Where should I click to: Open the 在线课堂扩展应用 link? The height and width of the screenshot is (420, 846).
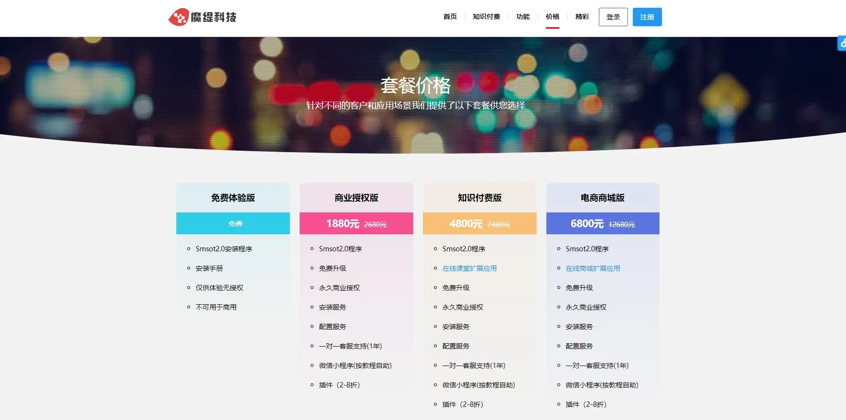[x=469, y=268]
